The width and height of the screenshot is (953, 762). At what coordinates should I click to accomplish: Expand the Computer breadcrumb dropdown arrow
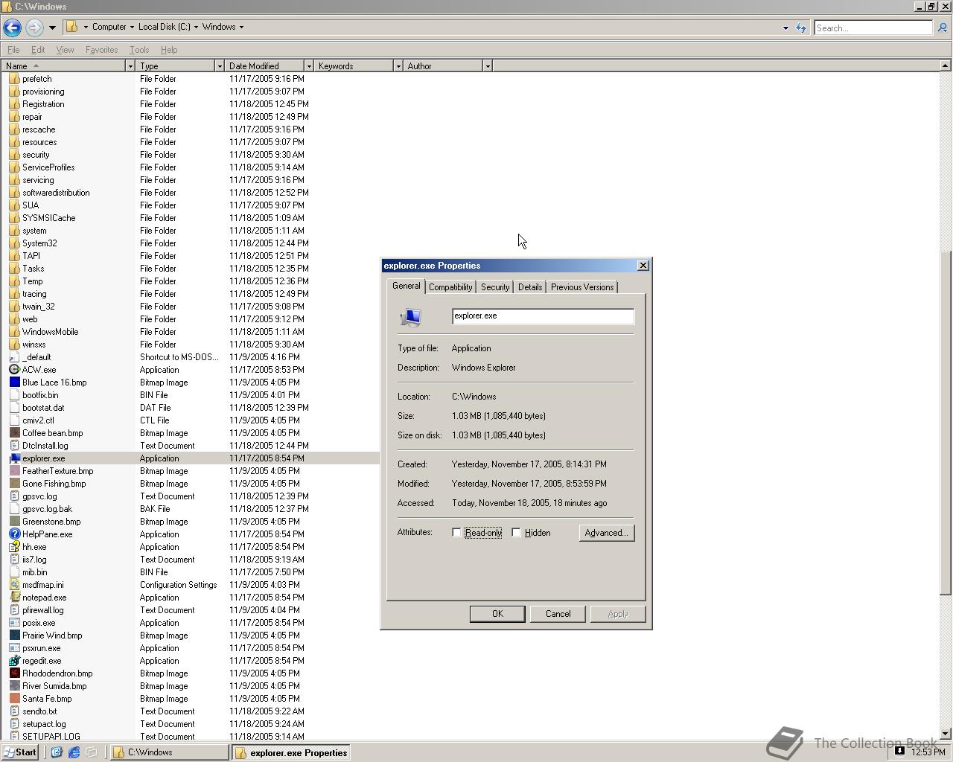pos(132,27)
